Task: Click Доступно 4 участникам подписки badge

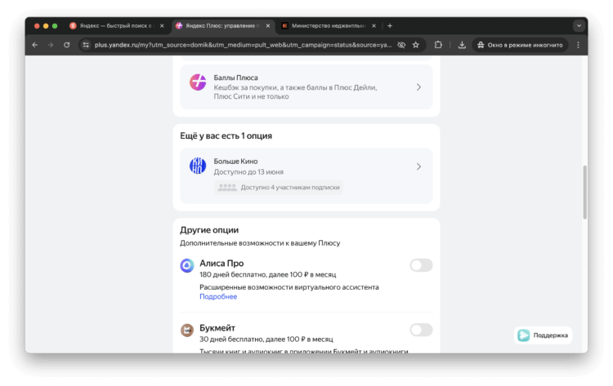Action: click(279, 188)
